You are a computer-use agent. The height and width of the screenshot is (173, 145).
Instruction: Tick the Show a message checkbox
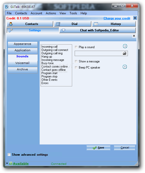coord(76,61)
